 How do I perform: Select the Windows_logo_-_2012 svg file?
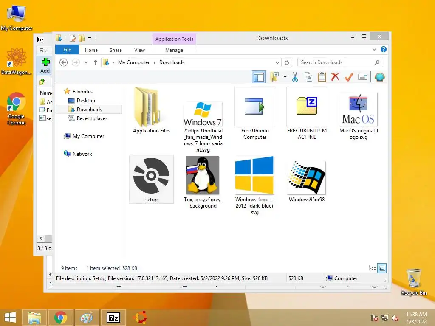(x=255, y=185)
